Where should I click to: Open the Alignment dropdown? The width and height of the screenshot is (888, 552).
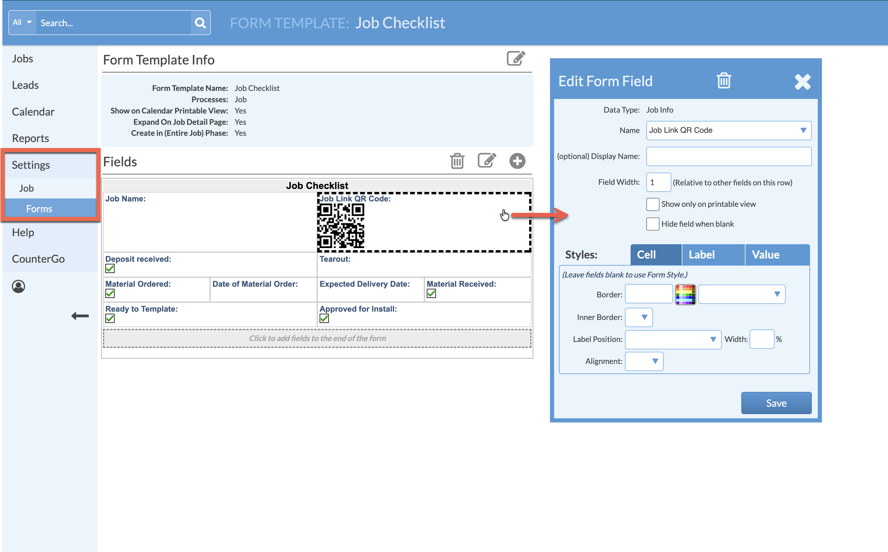tap(644, 362)
